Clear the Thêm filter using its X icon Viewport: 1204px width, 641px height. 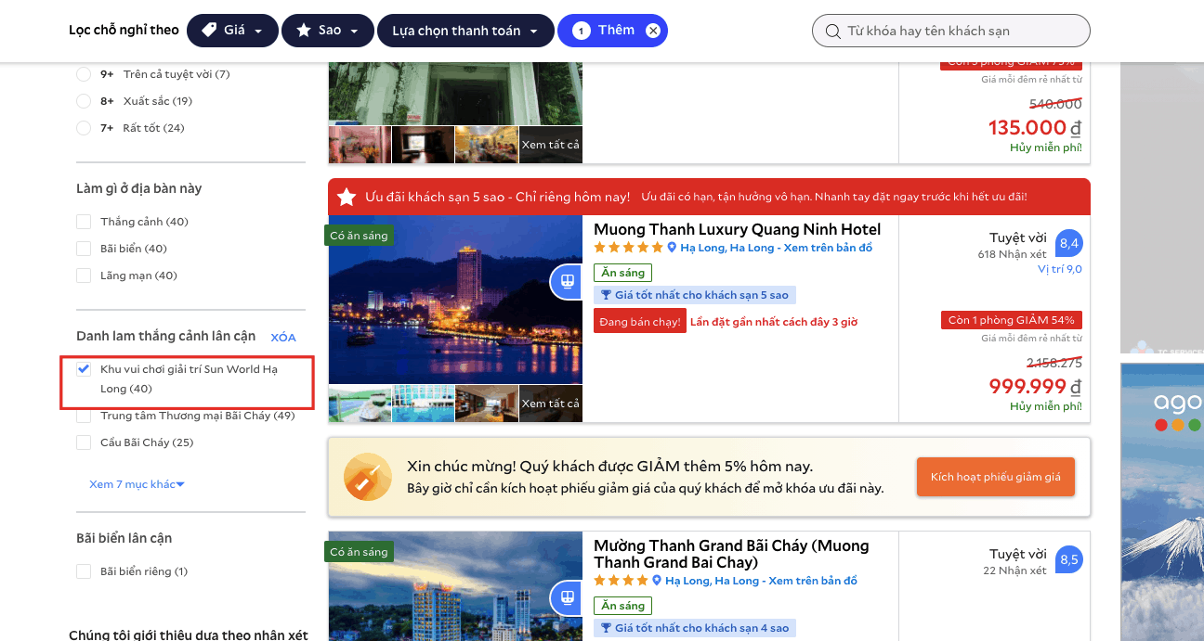(653, 31)
